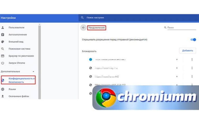Click the Автозаполнение clipboard icon

point(3,34)
